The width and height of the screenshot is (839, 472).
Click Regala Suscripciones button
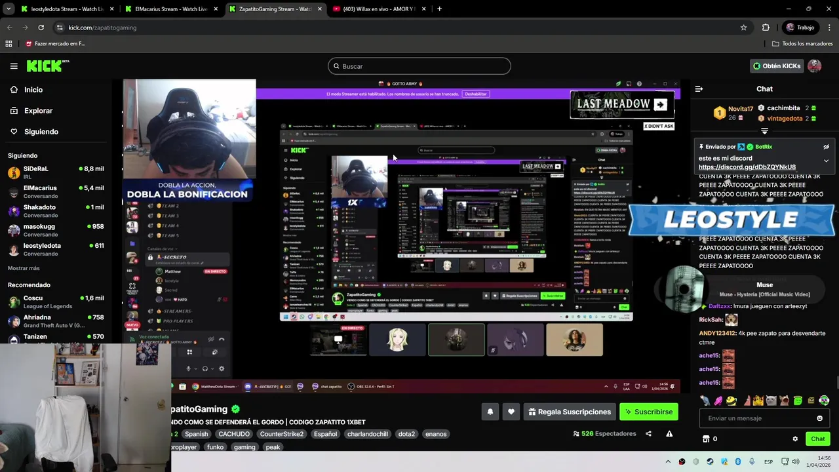tap(569, 412)
